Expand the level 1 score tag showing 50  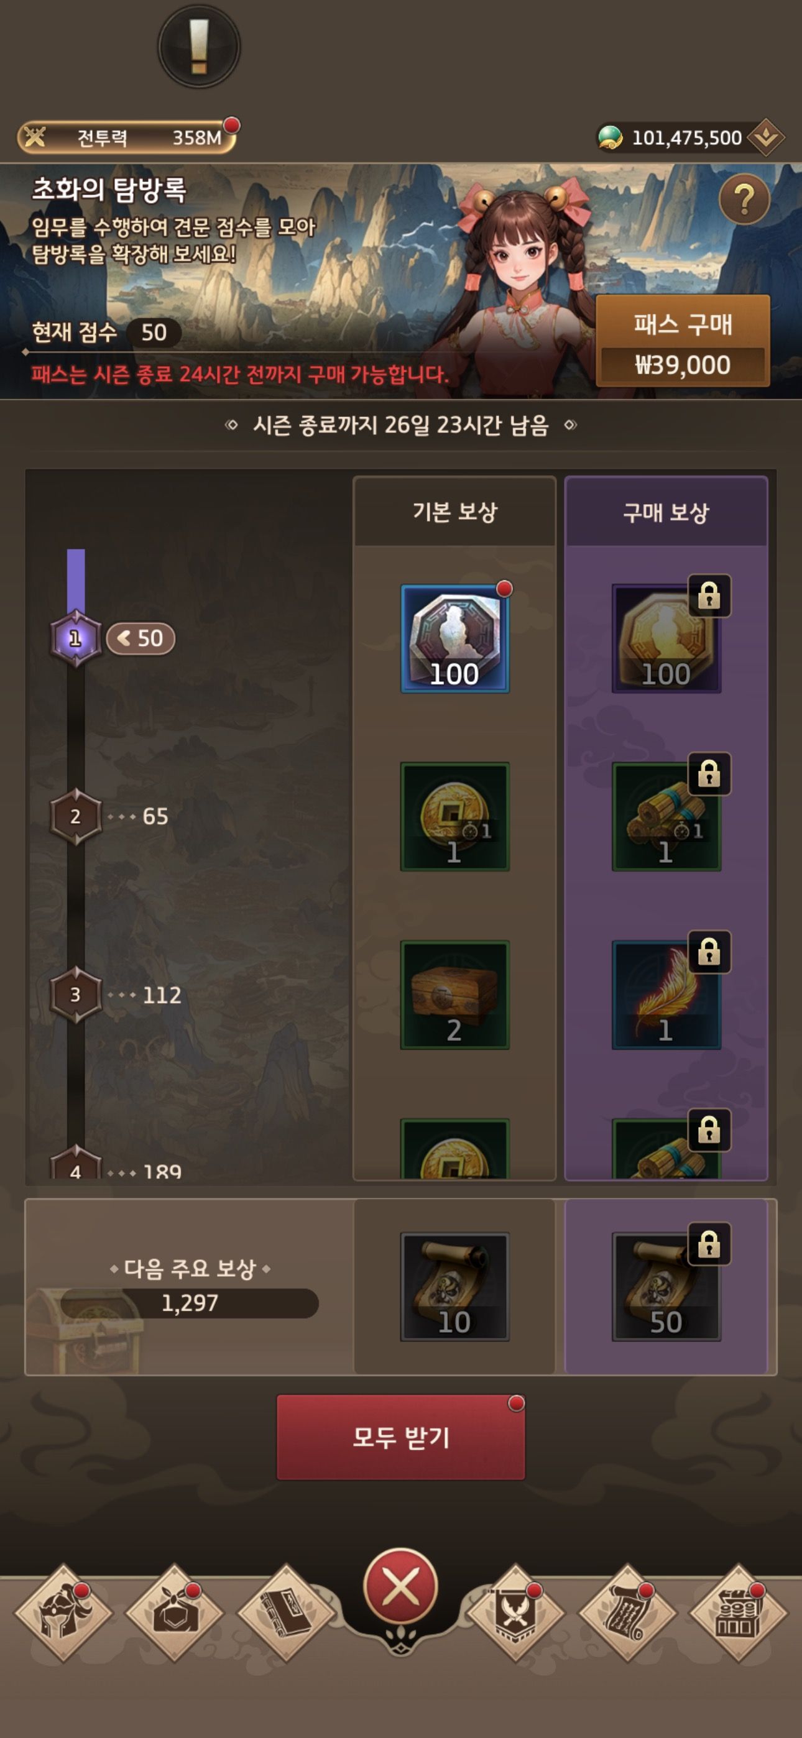pyautogui.click(x=141, y=638)
